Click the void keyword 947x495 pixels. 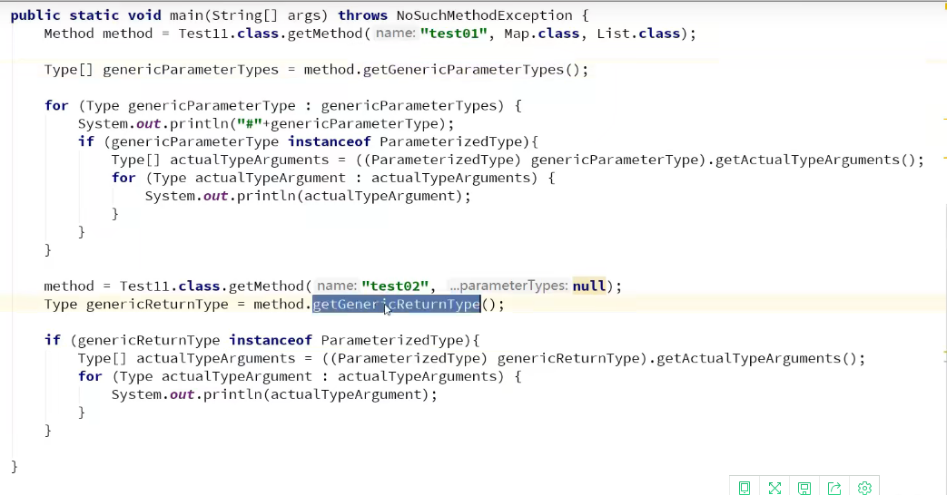(144, 15)
